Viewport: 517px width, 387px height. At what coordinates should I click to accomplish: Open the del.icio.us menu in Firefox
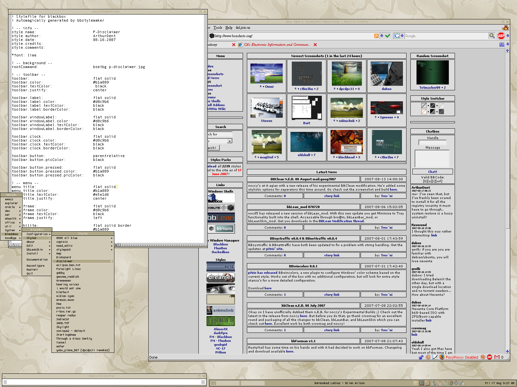(x=243, y=28)
